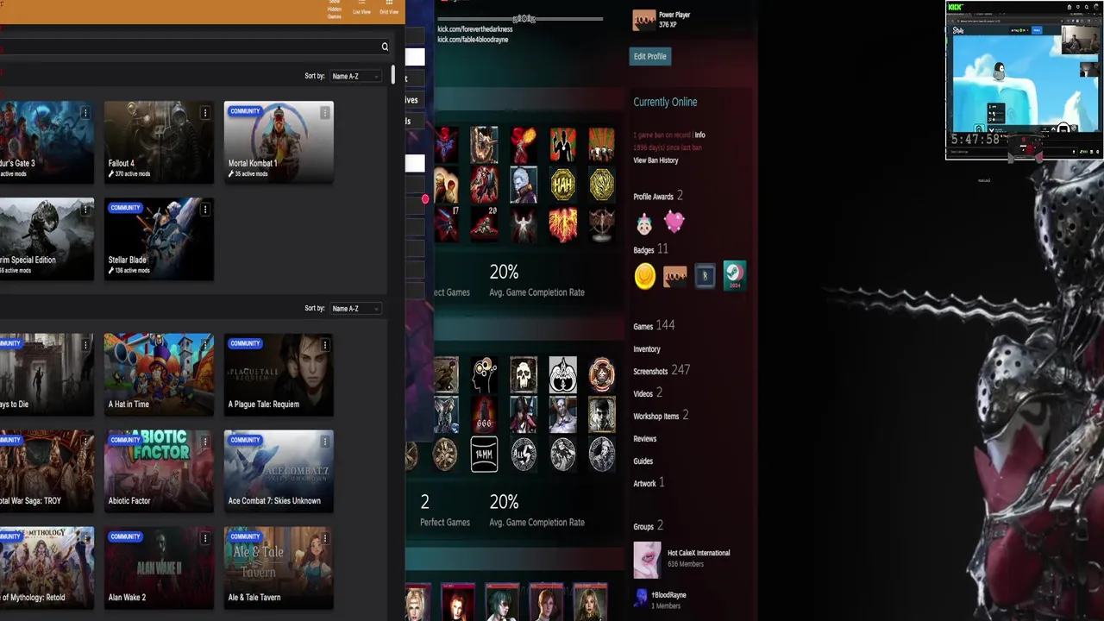Open the Inventory link

point(647,349)
